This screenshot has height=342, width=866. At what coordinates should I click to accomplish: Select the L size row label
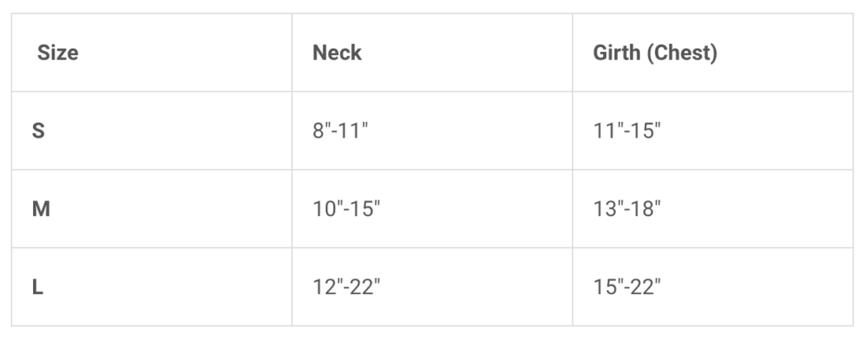point(38,288)
